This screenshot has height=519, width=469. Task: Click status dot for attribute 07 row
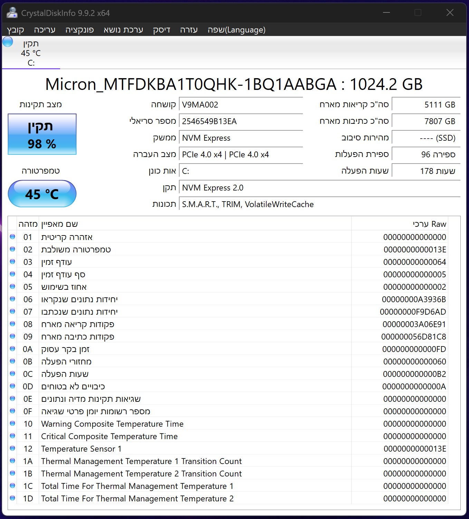12,312
